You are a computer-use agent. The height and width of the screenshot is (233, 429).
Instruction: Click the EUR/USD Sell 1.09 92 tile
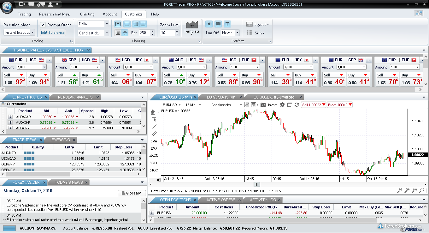(x=14, y=79)
